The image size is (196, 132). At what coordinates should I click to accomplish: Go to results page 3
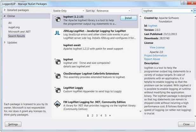click(97, 116)
